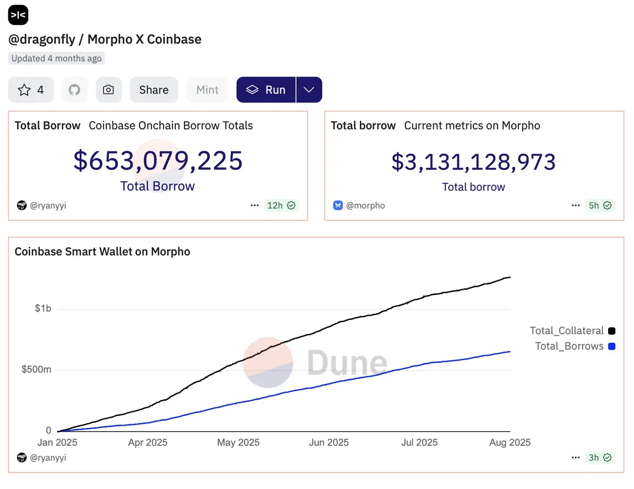The height and width of the screenshot is (489, 634).
Task: Open the ellipsis menu on the Morpho metrics card
Action: 575,205
